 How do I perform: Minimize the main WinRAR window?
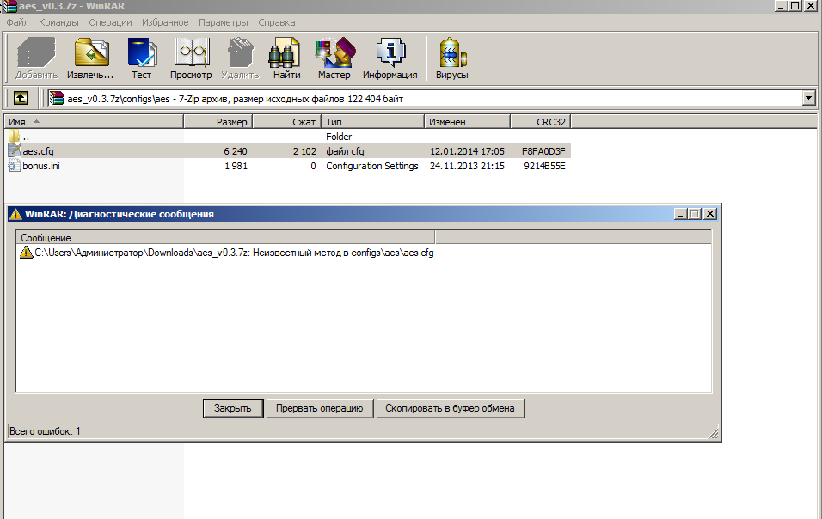pyautogui.click(x=781, y=6)
